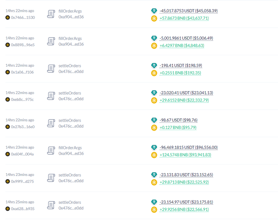The width and height of the screenshot is (278, 221).
Task: Click BNB icon next to +0.127 BNB
Action: [154, 128]
